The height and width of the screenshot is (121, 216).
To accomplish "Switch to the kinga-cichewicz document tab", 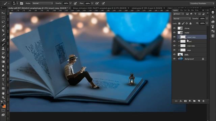I will pyautogui.click(x=100, y=8).
